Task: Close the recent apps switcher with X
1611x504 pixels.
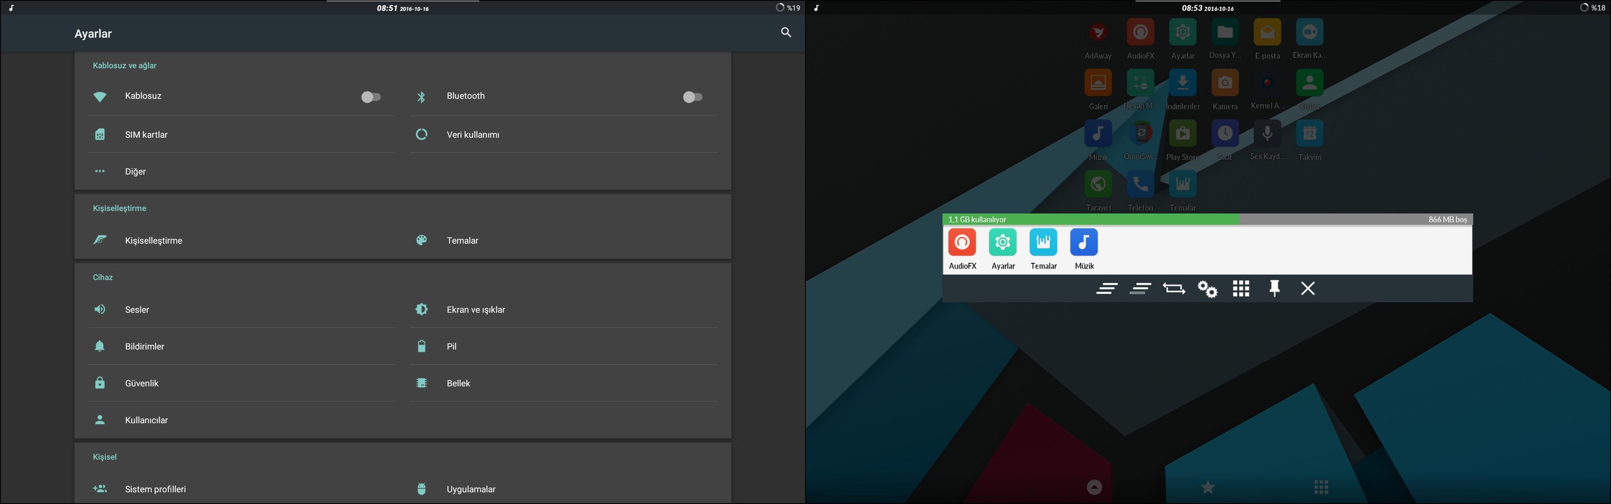Action: click(1308, 289)
